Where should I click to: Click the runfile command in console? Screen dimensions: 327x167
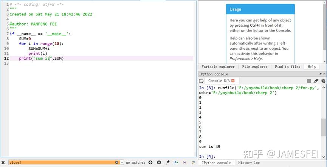tap(259, 90)
